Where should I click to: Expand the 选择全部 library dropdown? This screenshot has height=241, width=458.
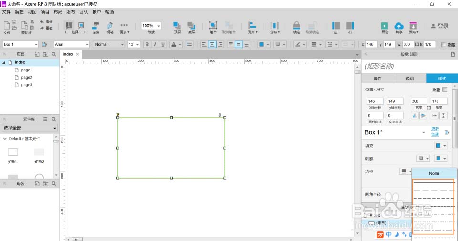pos(29,128)
